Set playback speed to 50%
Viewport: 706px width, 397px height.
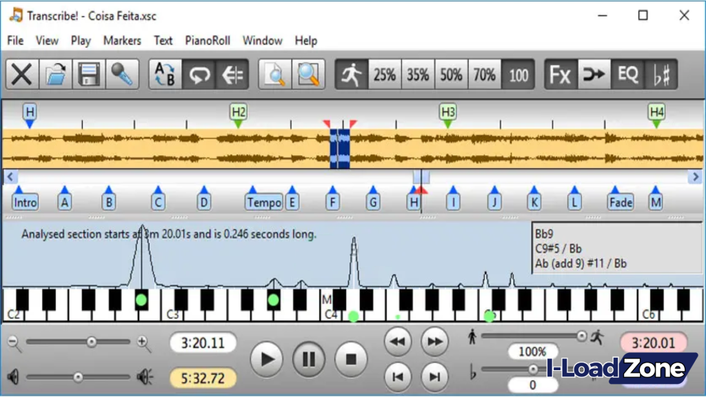[x=454, y=74]
